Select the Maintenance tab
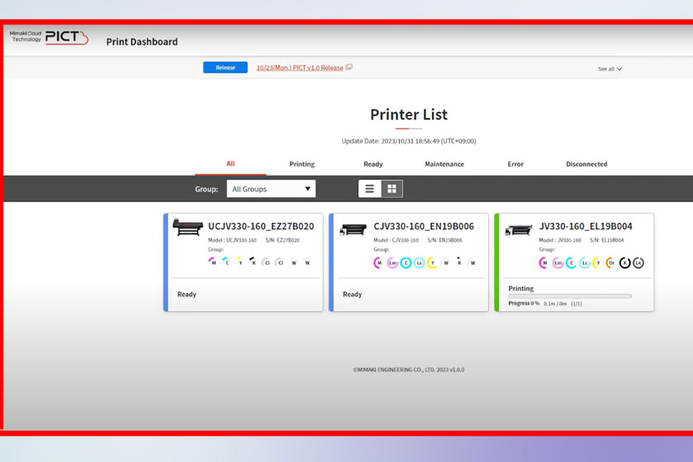This screenshot has width=693, height=462. pos(444,164)
